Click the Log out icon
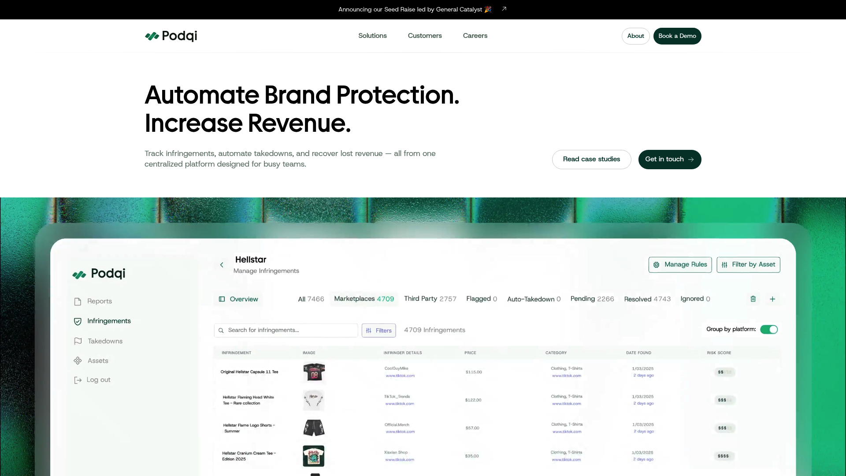The height and width of the screenshot is (476, 846). pos(78,380)
